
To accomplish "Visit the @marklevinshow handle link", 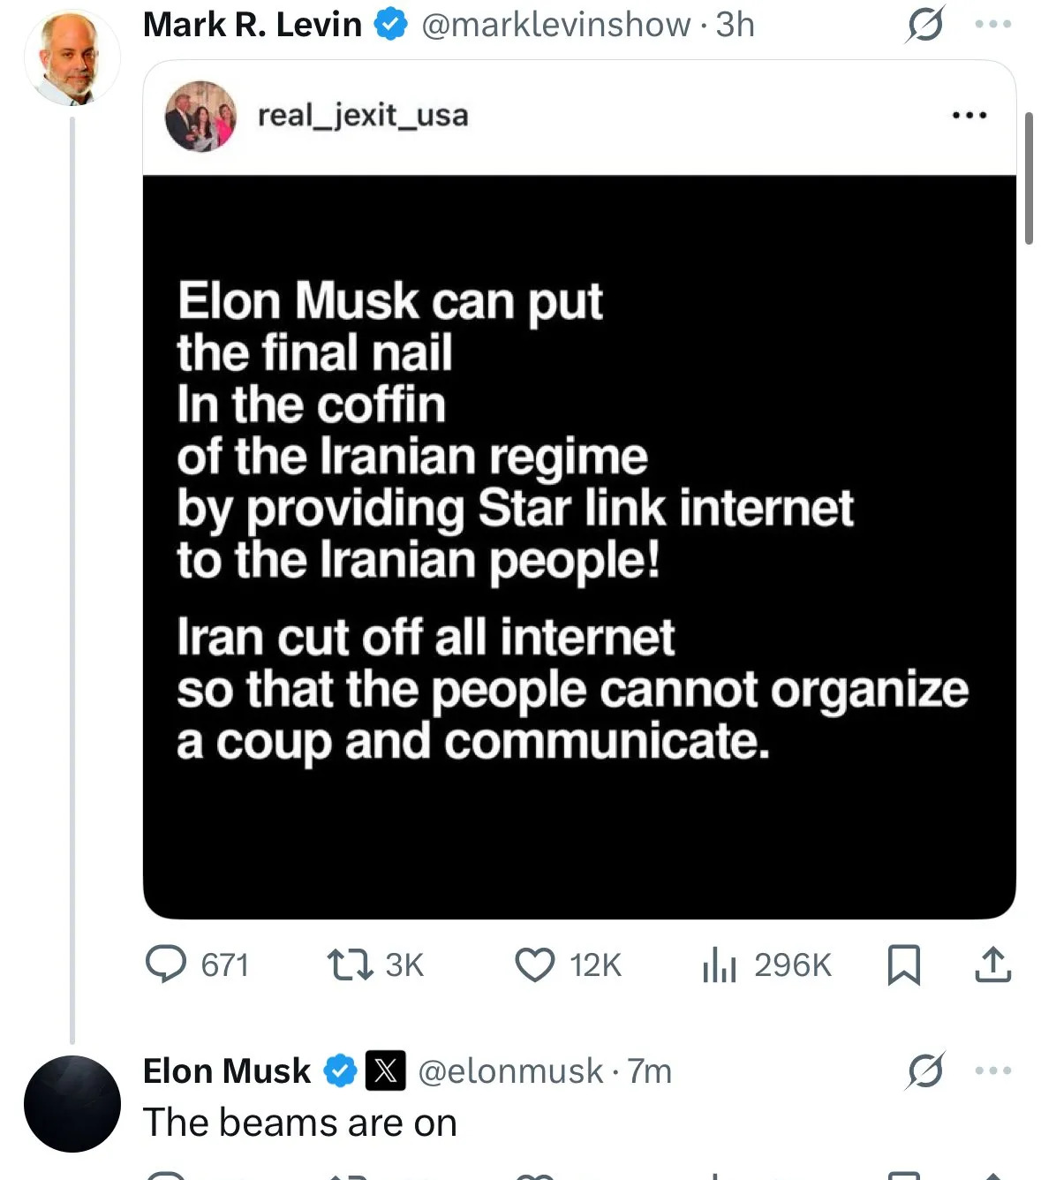I will tap(556, 25).
